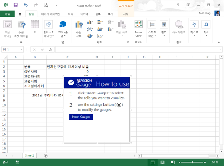Open Filter options in ribbon
224x166 pixels.
(164, 28)
